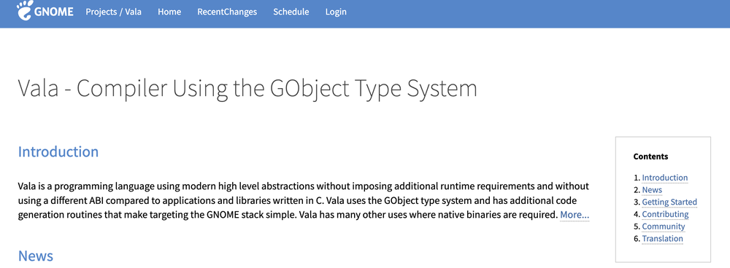Screen dimensions: 730x268
Task: Open RecentChanges in the top navigation
Action: pyautogui.click(x=227, y=12)
